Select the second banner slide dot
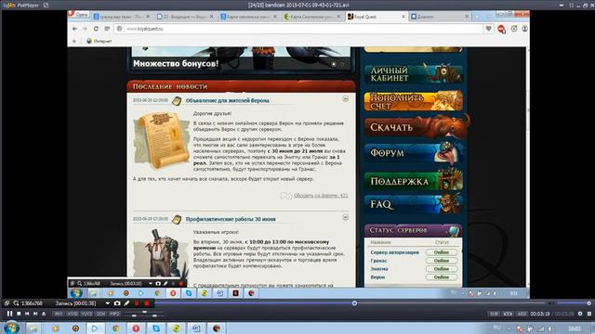 [343, 64]
